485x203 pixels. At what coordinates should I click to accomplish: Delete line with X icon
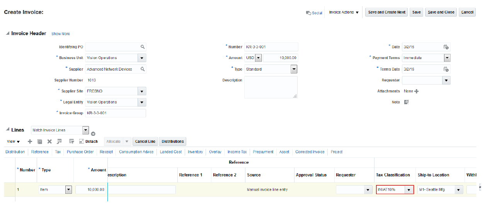[x=49, y=142]
